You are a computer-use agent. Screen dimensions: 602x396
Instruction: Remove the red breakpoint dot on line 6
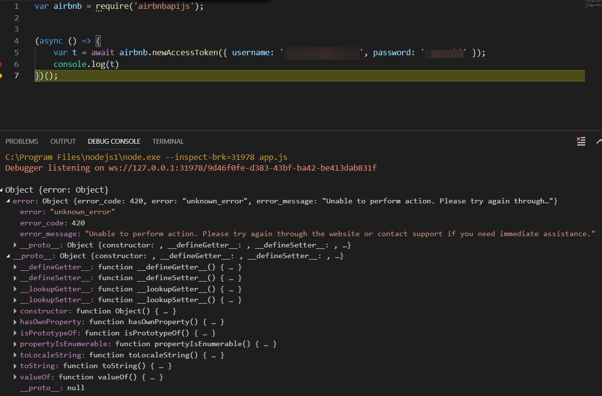pos(1,64)
